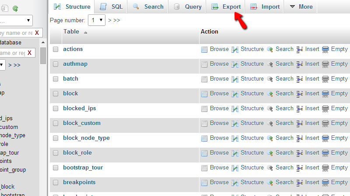This screenshot has width=350, height=196.
Task: Check the actions table checkbox
Action: tap(56, 49)
